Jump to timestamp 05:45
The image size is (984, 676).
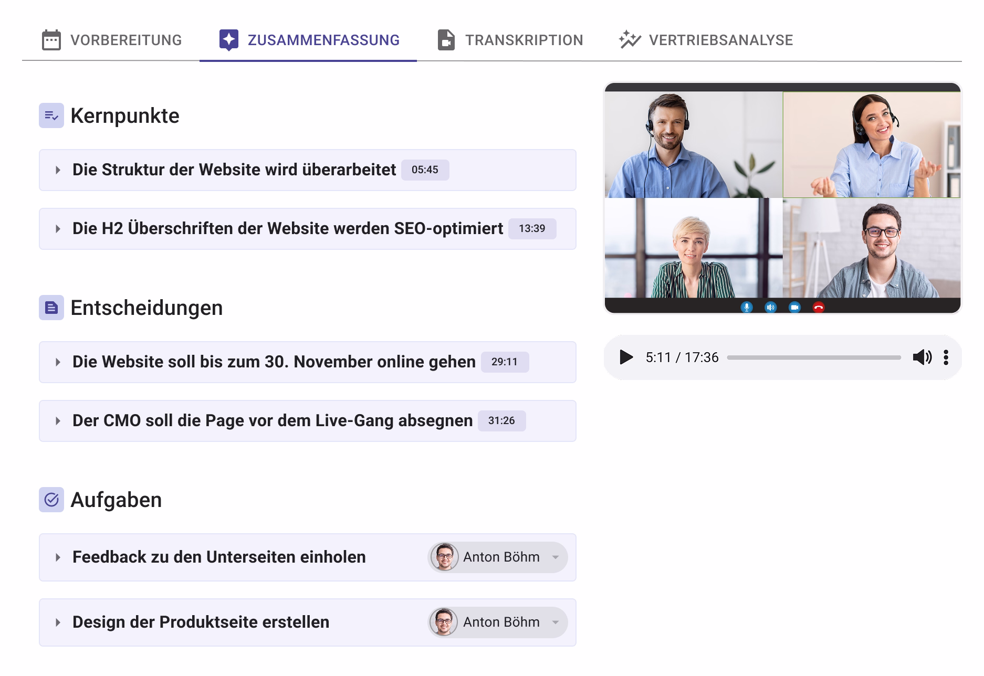click(x=425, y=170)
